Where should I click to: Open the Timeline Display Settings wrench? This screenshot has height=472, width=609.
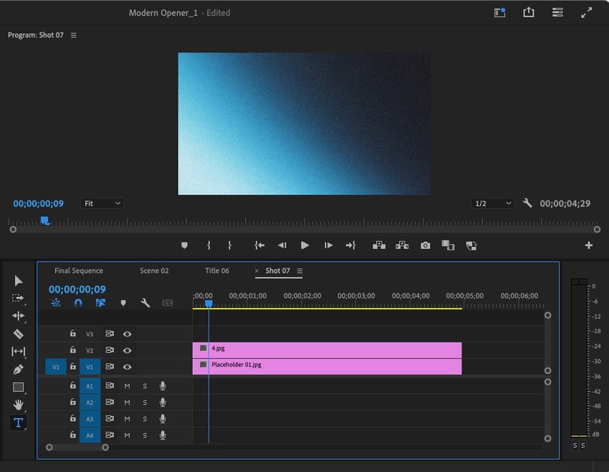tap(145, 303)
